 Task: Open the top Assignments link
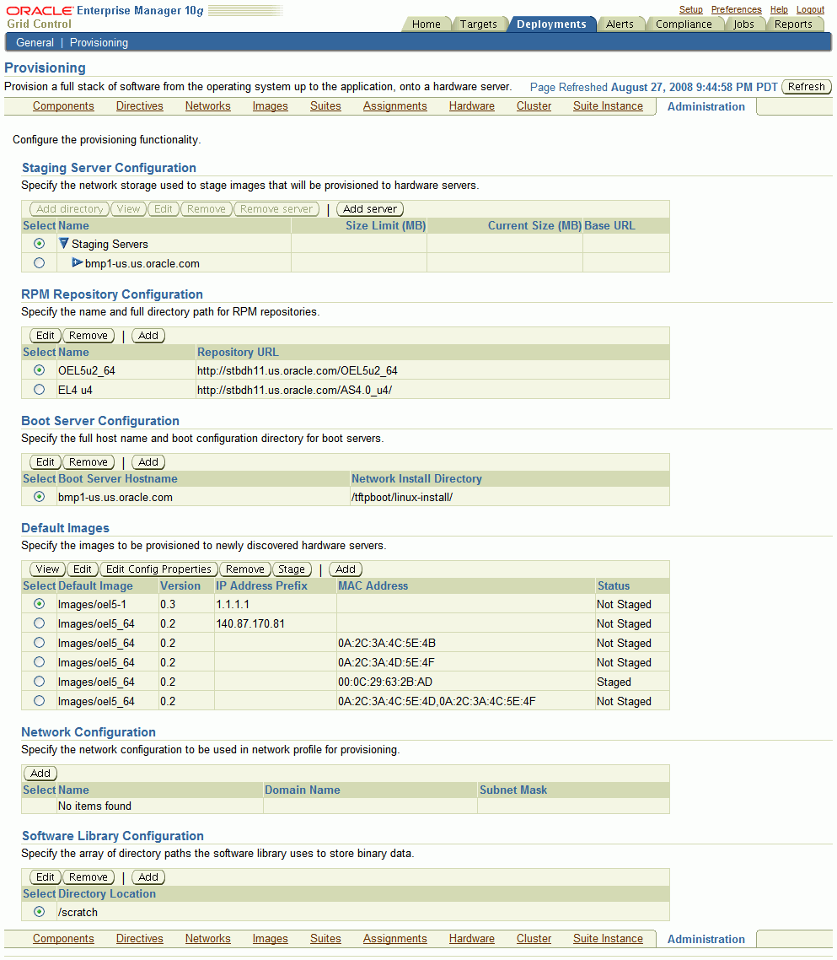point(394,106)
